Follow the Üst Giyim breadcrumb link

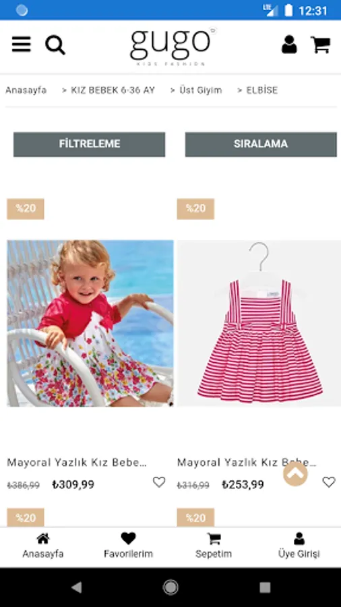[201, 90]
